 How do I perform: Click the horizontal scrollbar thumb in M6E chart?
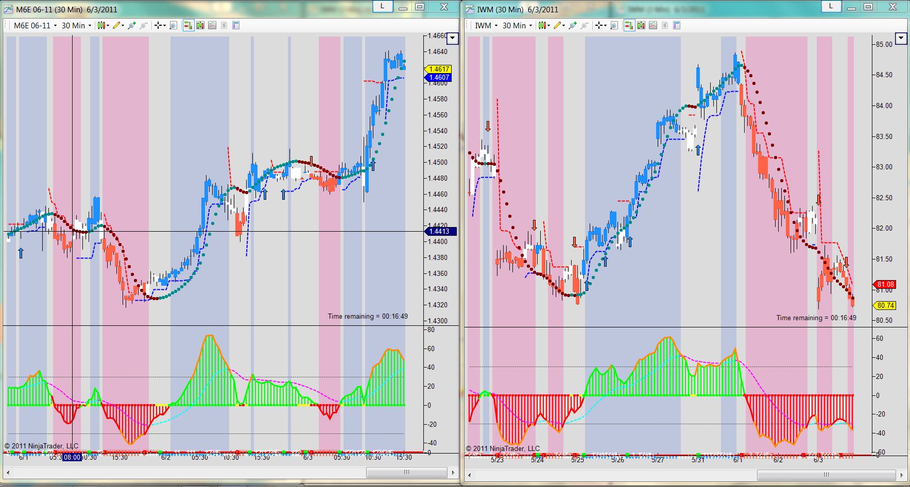pos(406,472)
